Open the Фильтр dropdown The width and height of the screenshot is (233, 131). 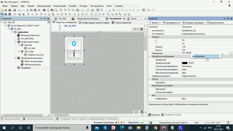(155, 23)
